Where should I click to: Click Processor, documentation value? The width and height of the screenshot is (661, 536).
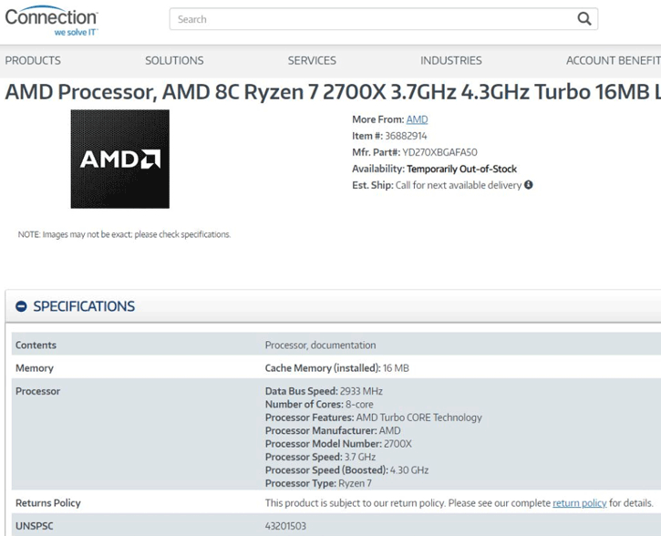(320, 345)
